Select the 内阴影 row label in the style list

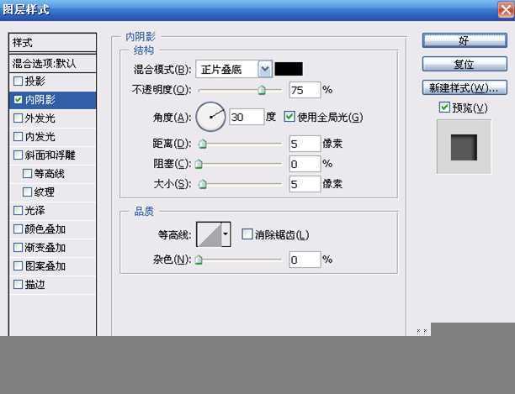pyautogui.click(x=40, y=100)
